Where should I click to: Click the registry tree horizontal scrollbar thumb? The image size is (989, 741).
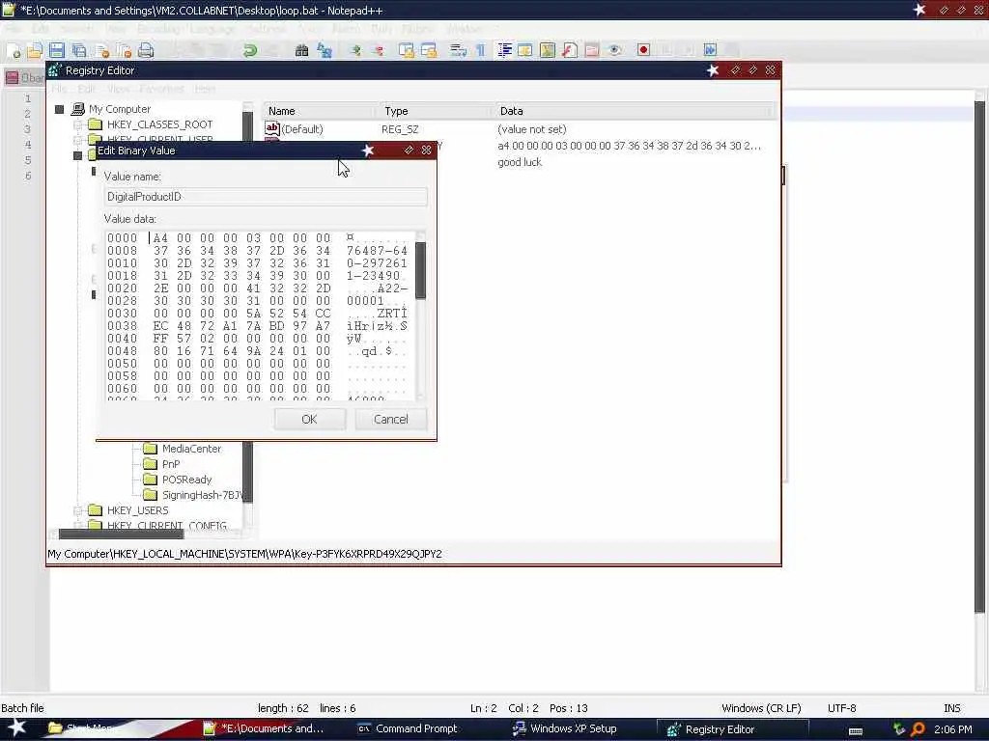[x=121, y=535]
